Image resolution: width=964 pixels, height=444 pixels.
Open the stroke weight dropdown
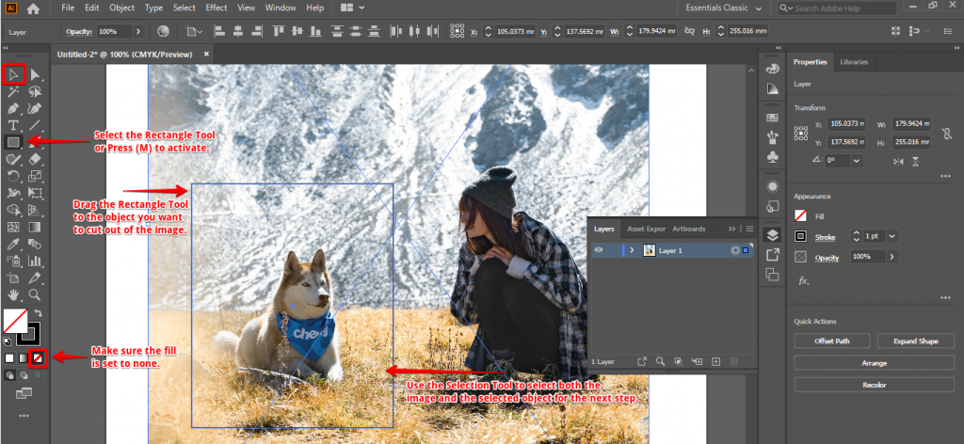click(x=892, y=236)
